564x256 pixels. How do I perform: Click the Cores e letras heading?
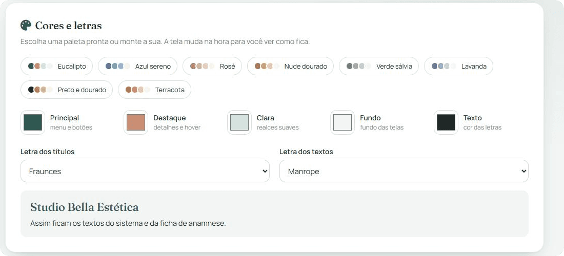coord(68,26)
